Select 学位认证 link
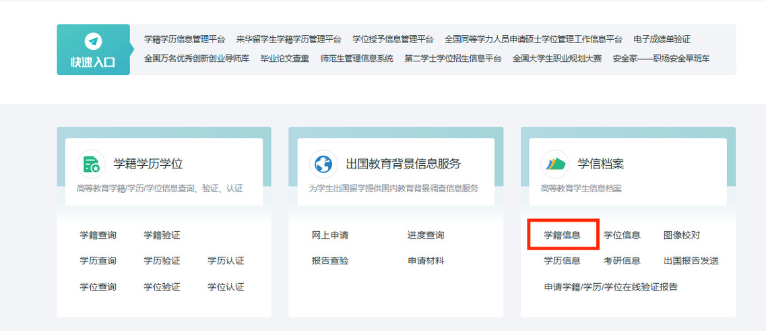 (226, 287)
